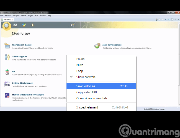The height and width of the screenshot is (138, 180).
Task: Click the Eclipse Marketplace mp icon
Action: (7, 84)
